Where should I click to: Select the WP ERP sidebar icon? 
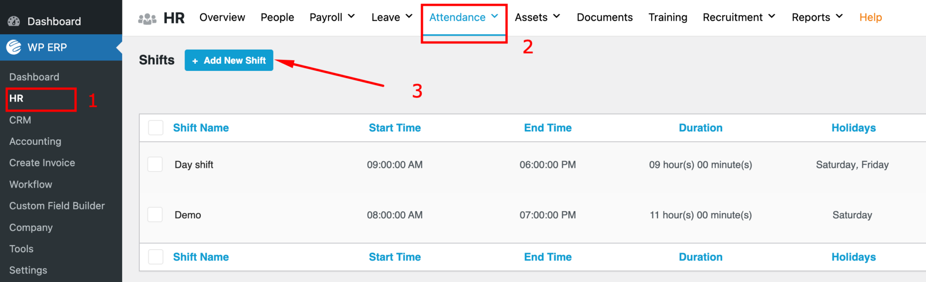click(13, 47)
